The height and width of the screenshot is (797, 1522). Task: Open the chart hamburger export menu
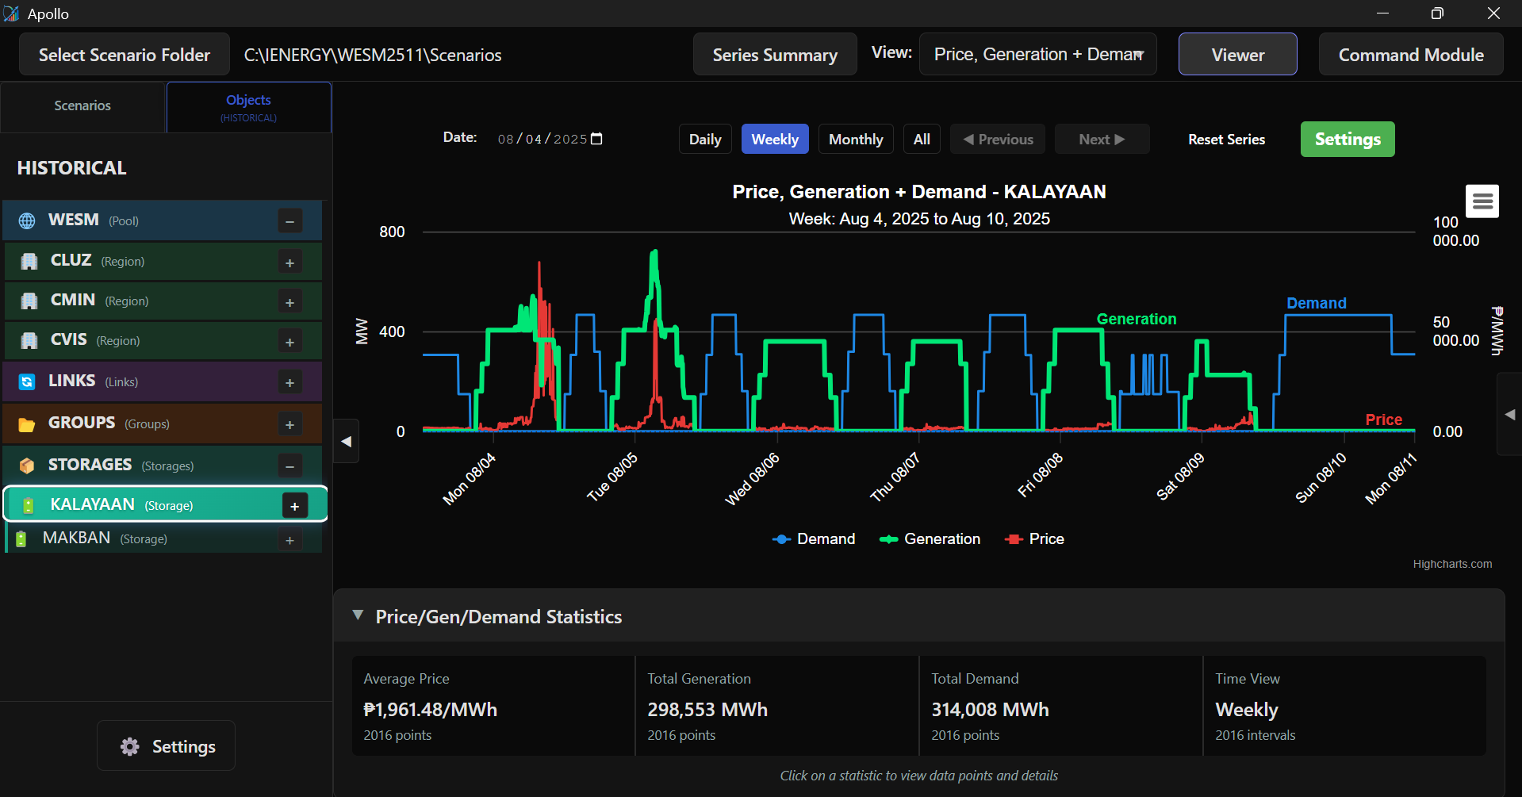point(1482,201)
